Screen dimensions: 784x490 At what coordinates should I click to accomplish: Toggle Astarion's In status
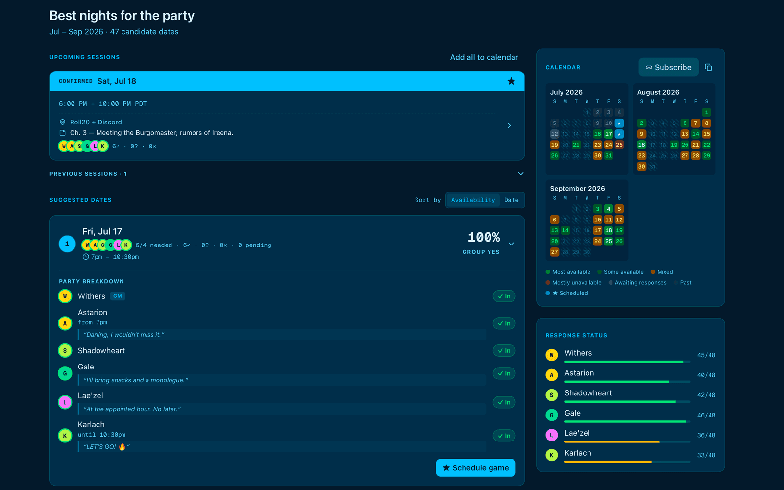point(504,323)
